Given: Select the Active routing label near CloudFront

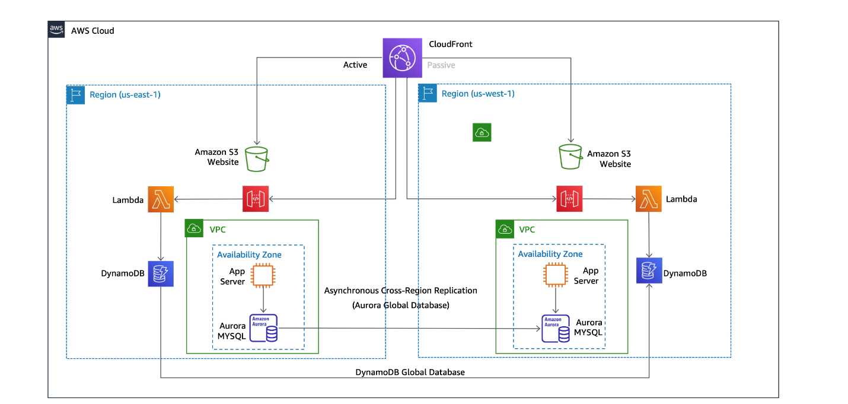Looking at the screenshot, I should tap(355, 65).
